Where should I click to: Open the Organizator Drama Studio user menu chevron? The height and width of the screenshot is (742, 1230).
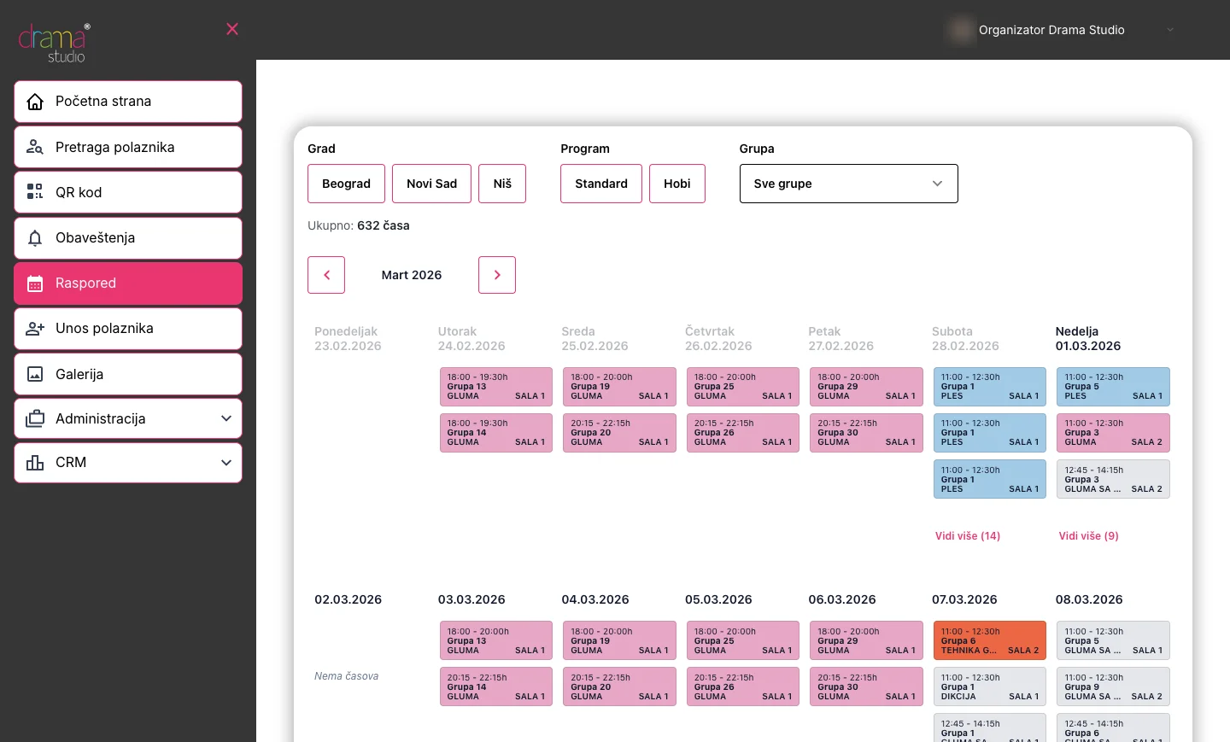coord(1170,30)
